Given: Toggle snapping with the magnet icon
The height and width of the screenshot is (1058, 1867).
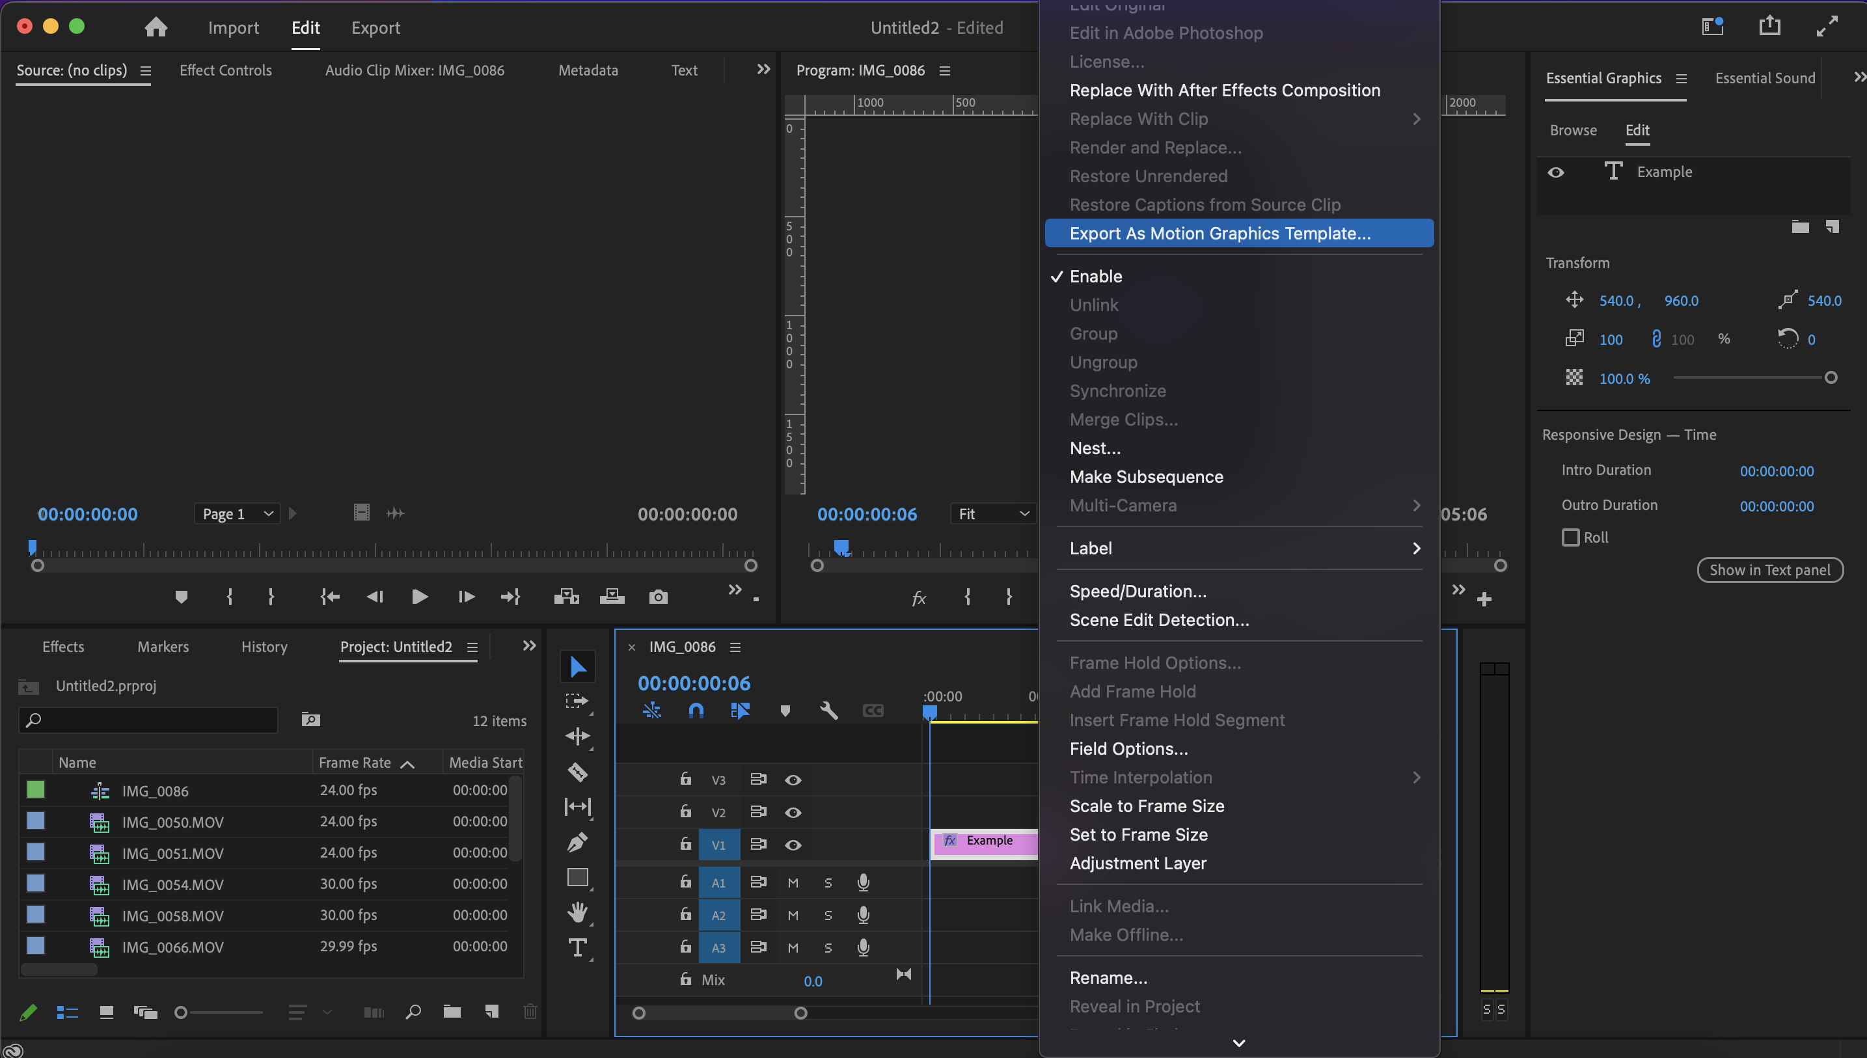Looking at the screenshot, I should 696,711.
